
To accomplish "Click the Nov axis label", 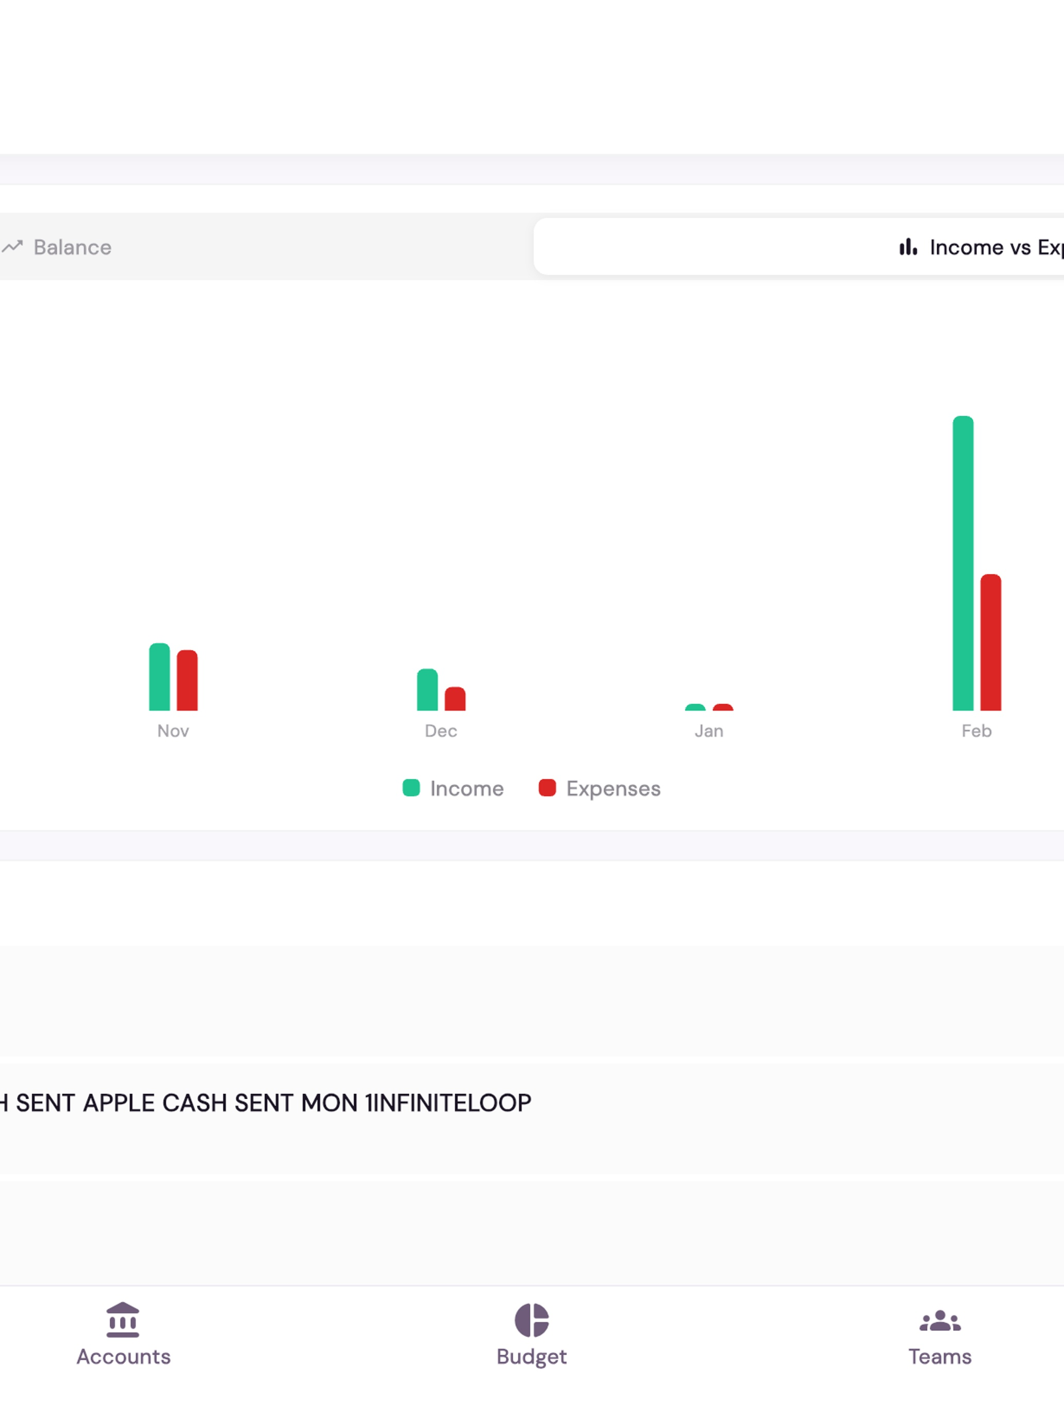I will click(173, 731).
